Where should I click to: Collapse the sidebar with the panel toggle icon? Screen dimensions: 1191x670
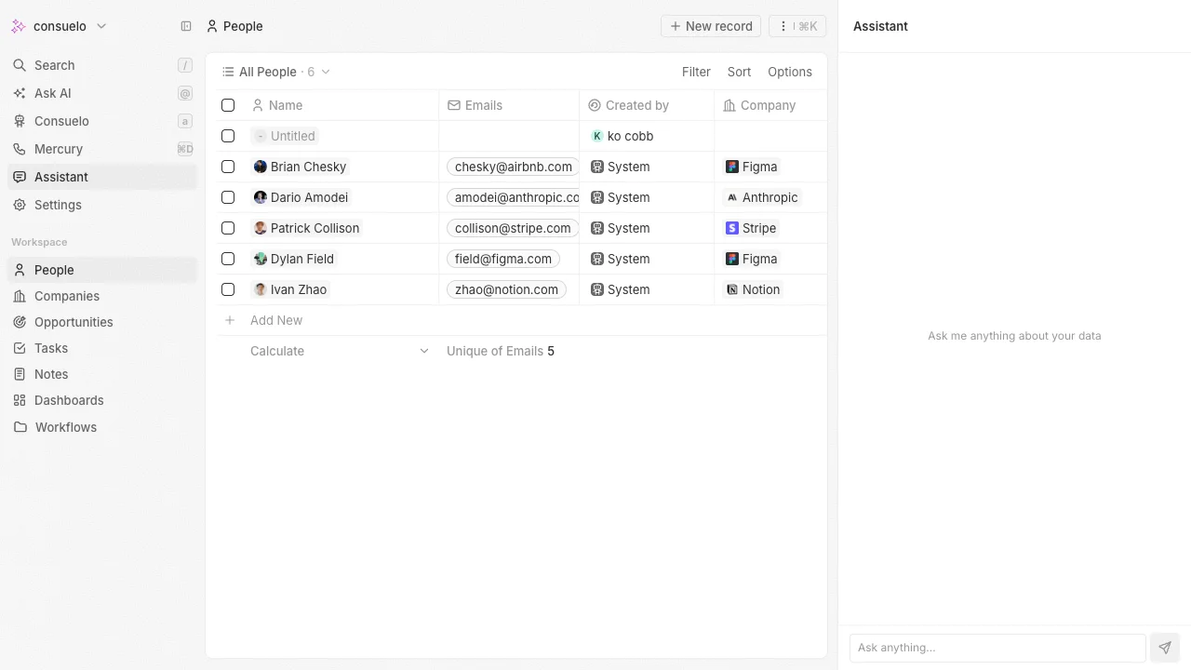pyautogui.click(x=186, y=26)
